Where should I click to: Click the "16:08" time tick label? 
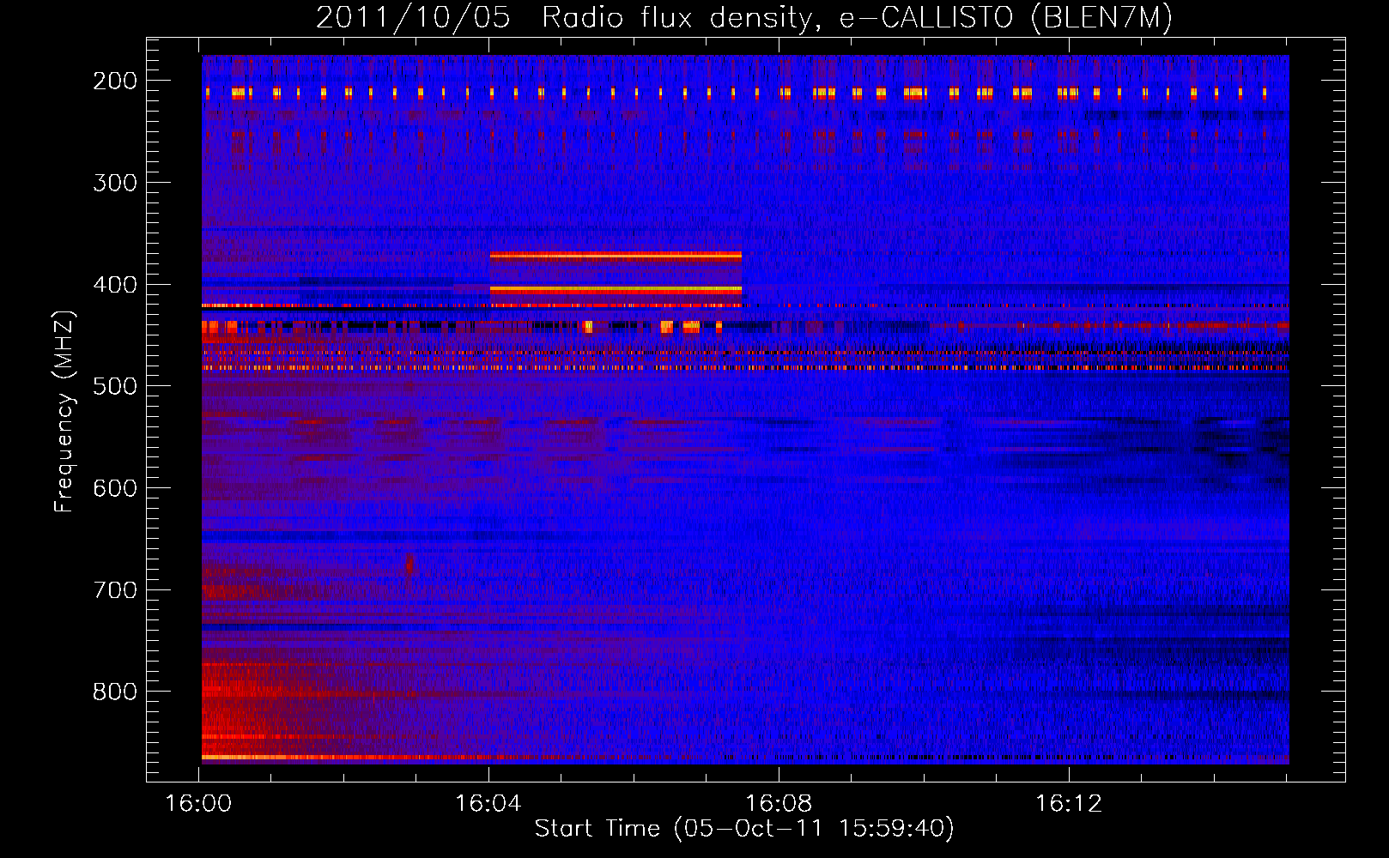[x=779, y=803]
